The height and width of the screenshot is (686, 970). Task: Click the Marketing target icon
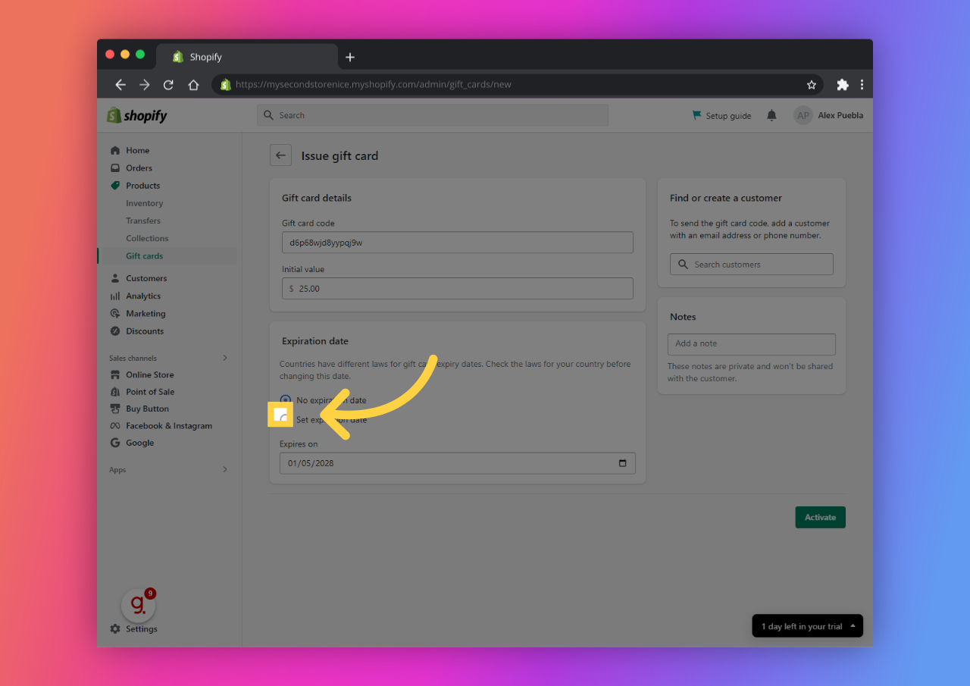(115, 313)
